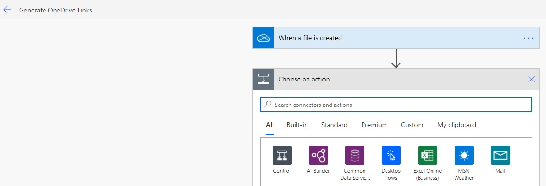
Task: Click the Desktop flows label text
Action: click(391, 174)
